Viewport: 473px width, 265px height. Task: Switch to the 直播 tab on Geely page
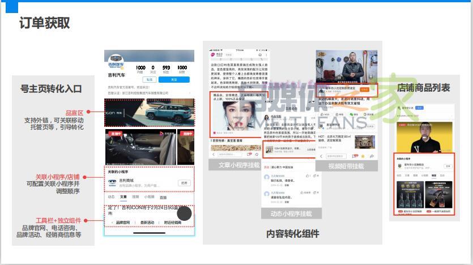[x=163, y=198]
